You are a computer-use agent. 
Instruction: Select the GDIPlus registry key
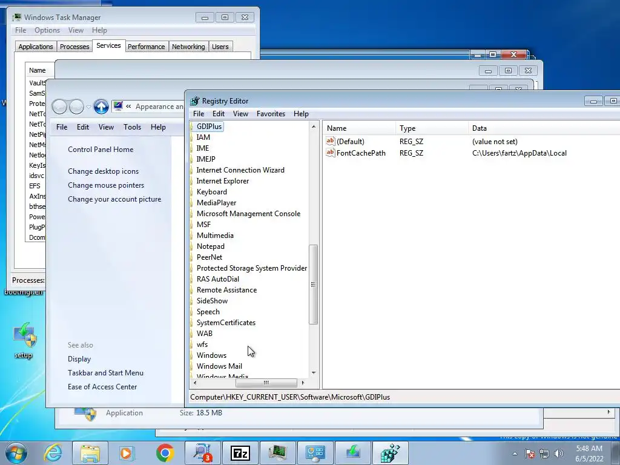(209, 126)
